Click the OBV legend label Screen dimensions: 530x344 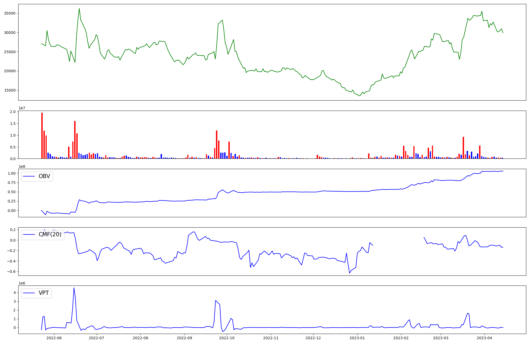tap(44, 176)
